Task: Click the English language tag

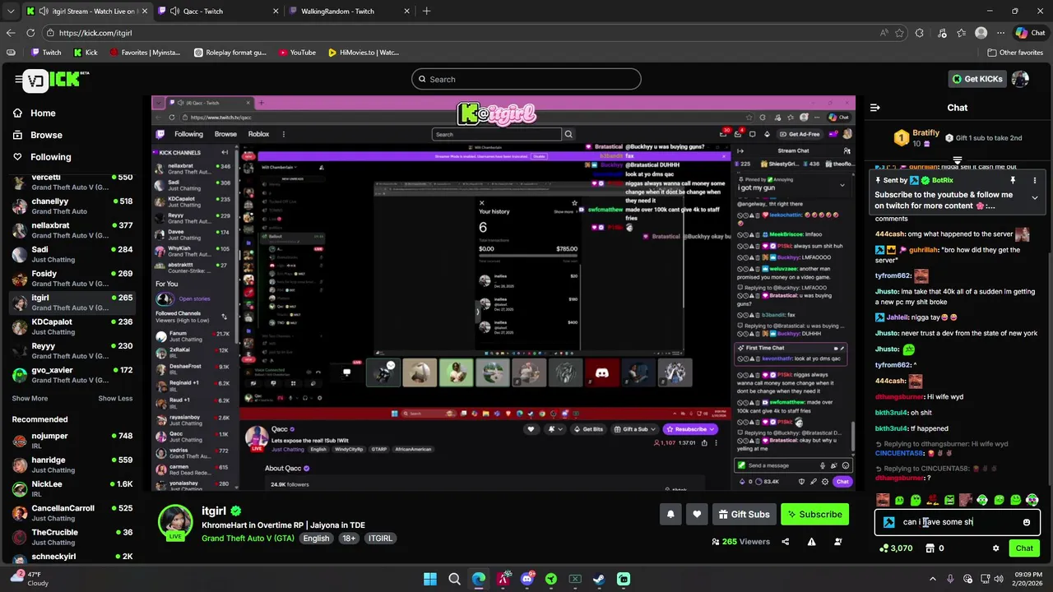Action: [x=316, y=539]
